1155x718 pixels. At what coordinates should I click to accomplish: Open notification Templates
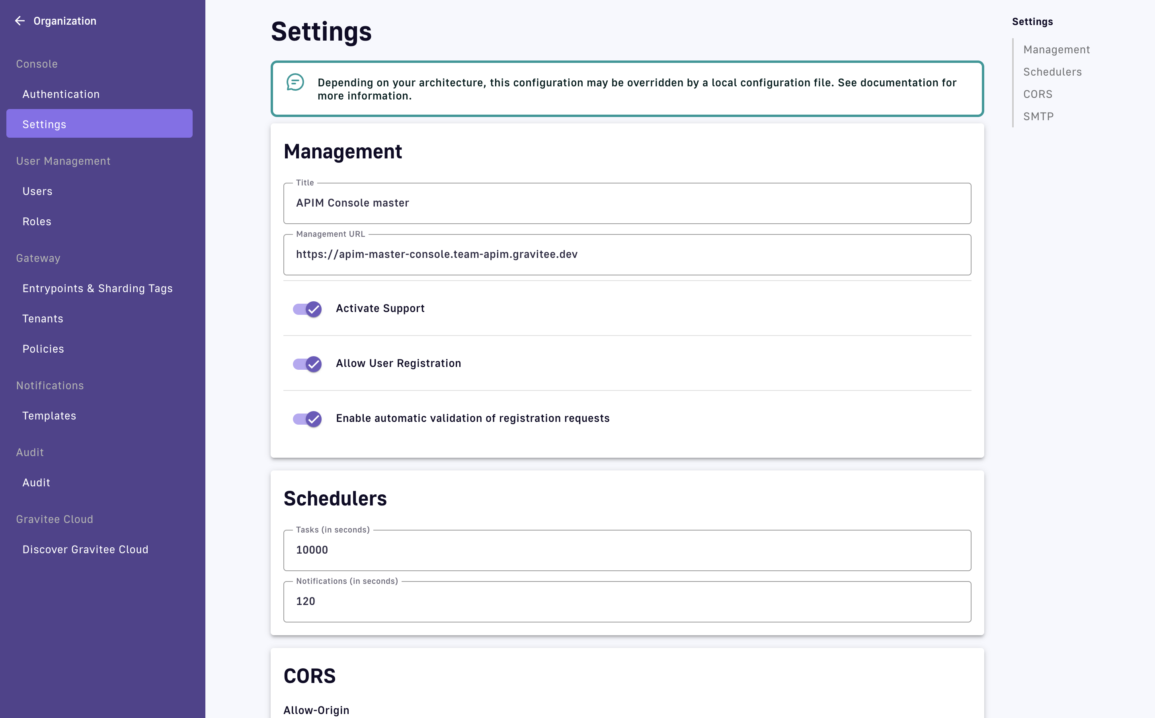49,416
